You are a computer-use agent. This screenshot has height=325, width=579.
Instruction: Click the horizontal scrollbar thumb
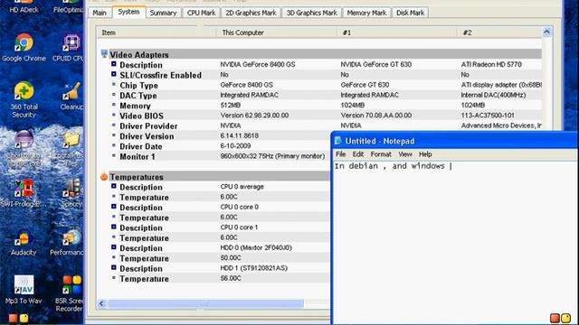click(205, 303)
